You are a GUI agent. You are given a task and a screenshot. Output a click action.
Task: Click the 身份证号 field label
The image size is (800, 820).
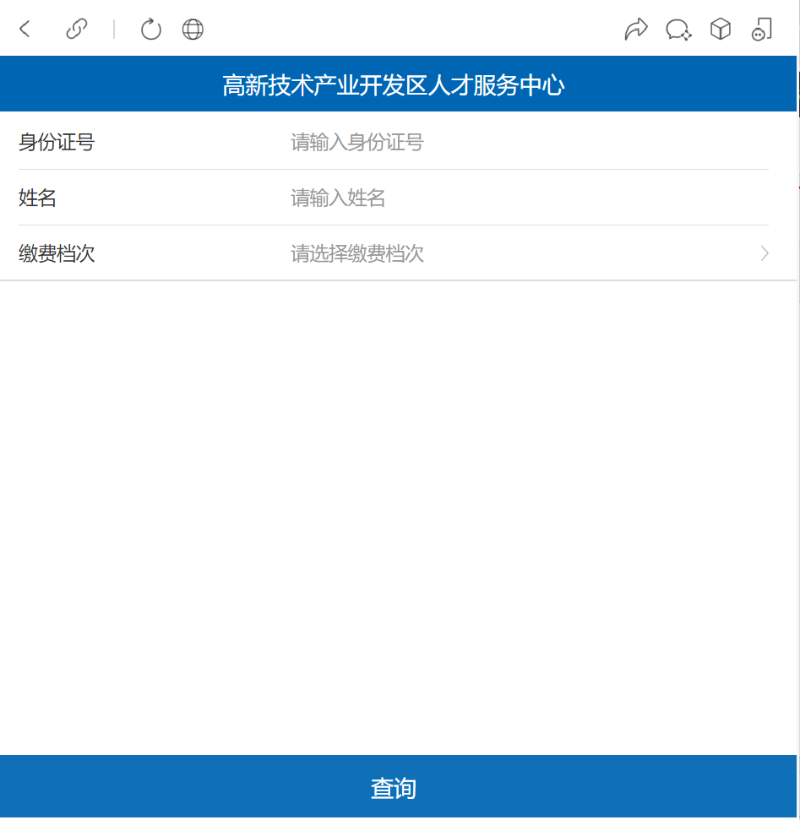click(x=57, y=142)
